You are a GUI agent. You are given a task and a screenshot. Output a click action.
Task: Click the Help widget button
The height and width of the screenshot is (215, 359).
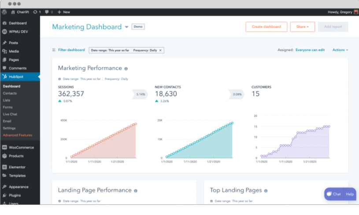(x=350, y=194)
